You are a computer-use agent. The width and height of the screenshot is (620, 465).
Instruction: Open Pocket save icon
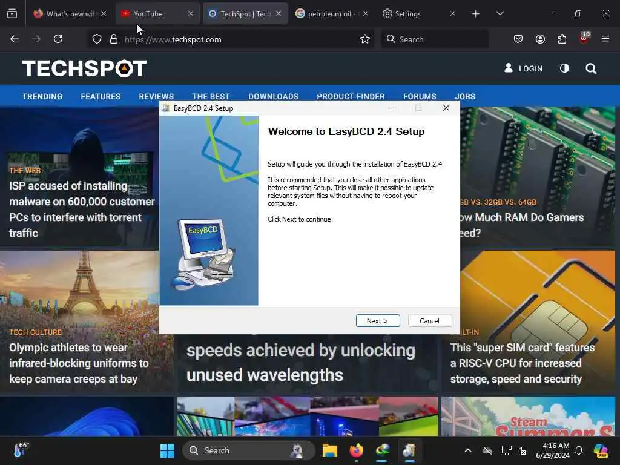tap(518, 39)
